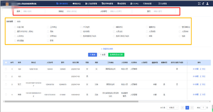The image size is (213, 112).
Task: Click the 出生日期 column header
Action: pos(76,62)
